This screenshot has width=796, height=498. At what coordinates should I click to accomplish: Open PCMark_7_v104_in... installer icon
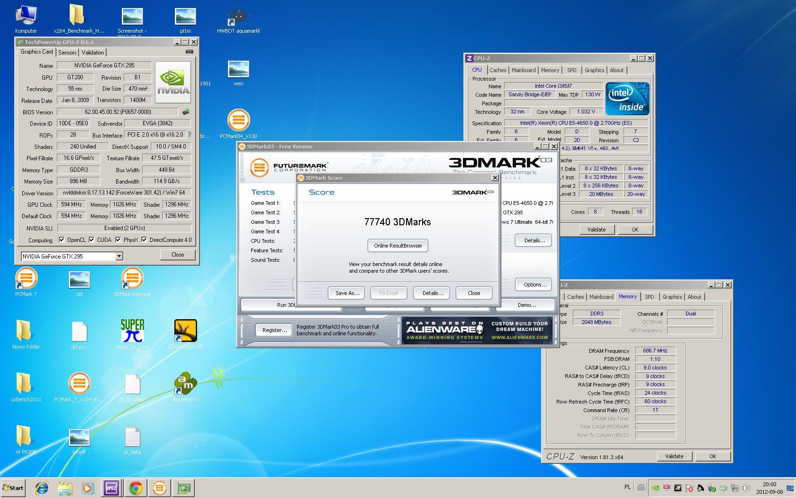[x=79, y=387]
